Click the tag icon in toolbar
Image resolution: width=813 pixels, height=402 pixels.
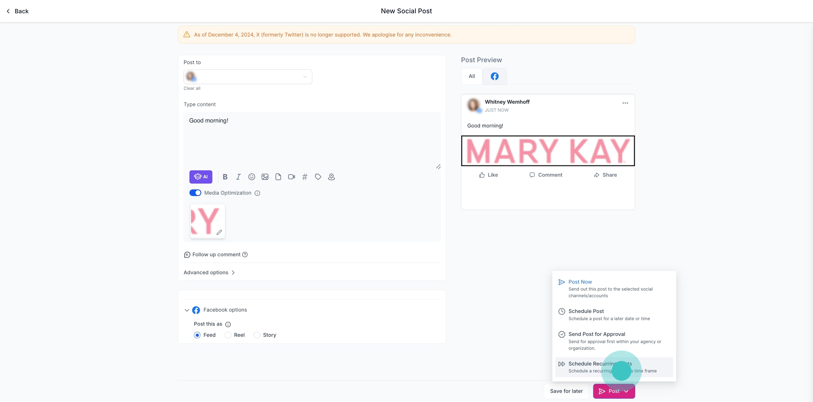(318, 177)
